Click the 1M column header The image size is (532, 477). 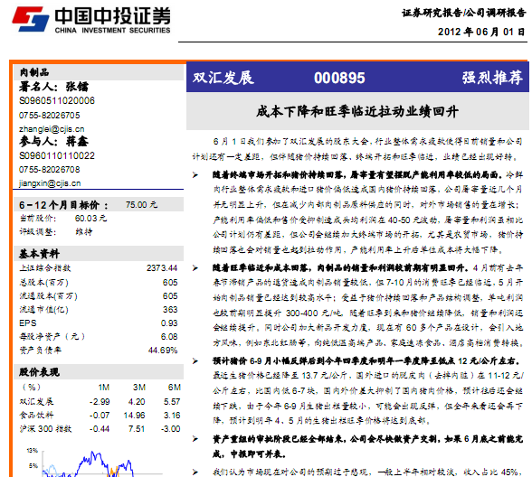(104, 388)
